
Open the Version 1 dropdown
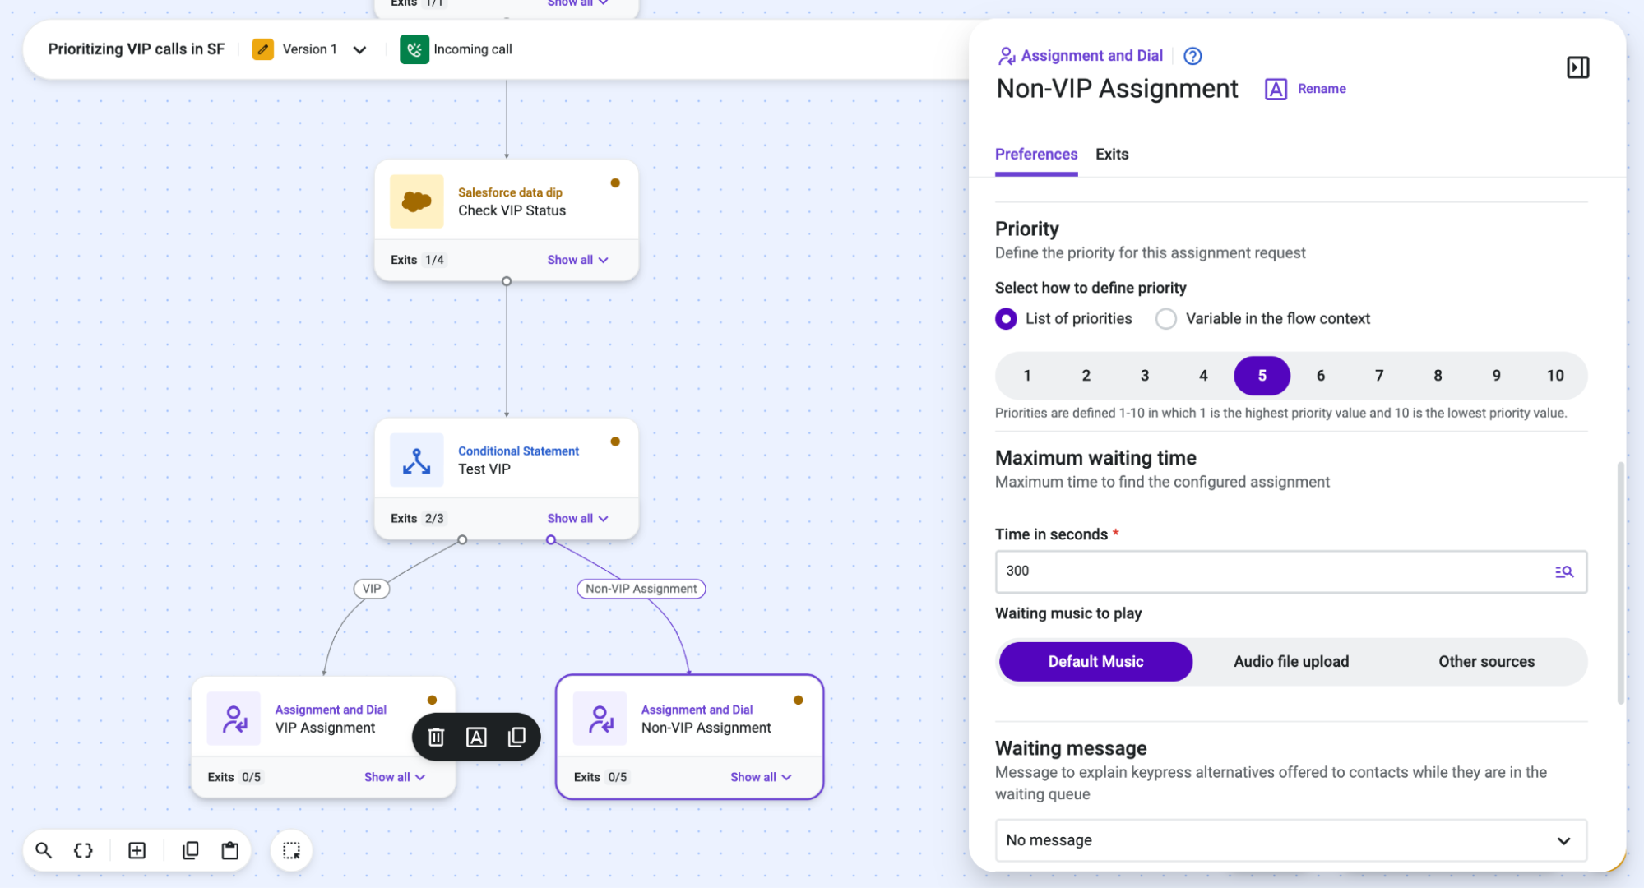[359, 49]
